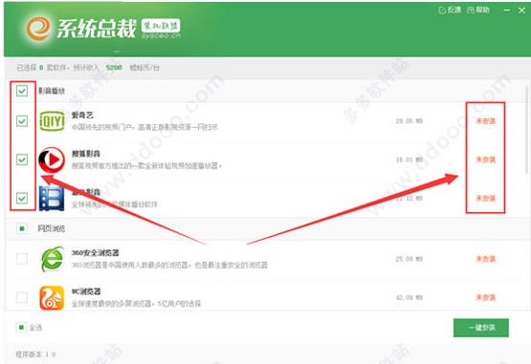Click the 未安装 status for 360安全浏览器
The width and height of the screenshot is (531, 364).
(486, 259)
